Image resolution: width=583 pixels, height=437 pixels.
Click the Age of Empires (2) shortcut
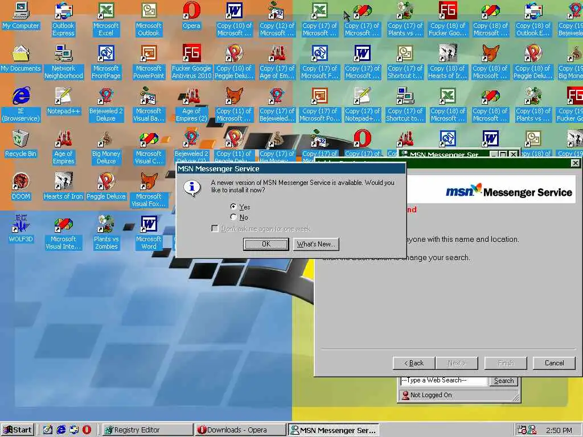point(191,105)
